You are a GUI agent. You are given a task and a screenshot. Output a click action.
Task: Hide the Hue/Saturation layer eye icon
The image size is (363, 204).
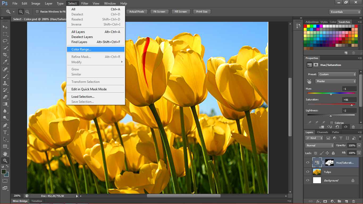(308, 163)
